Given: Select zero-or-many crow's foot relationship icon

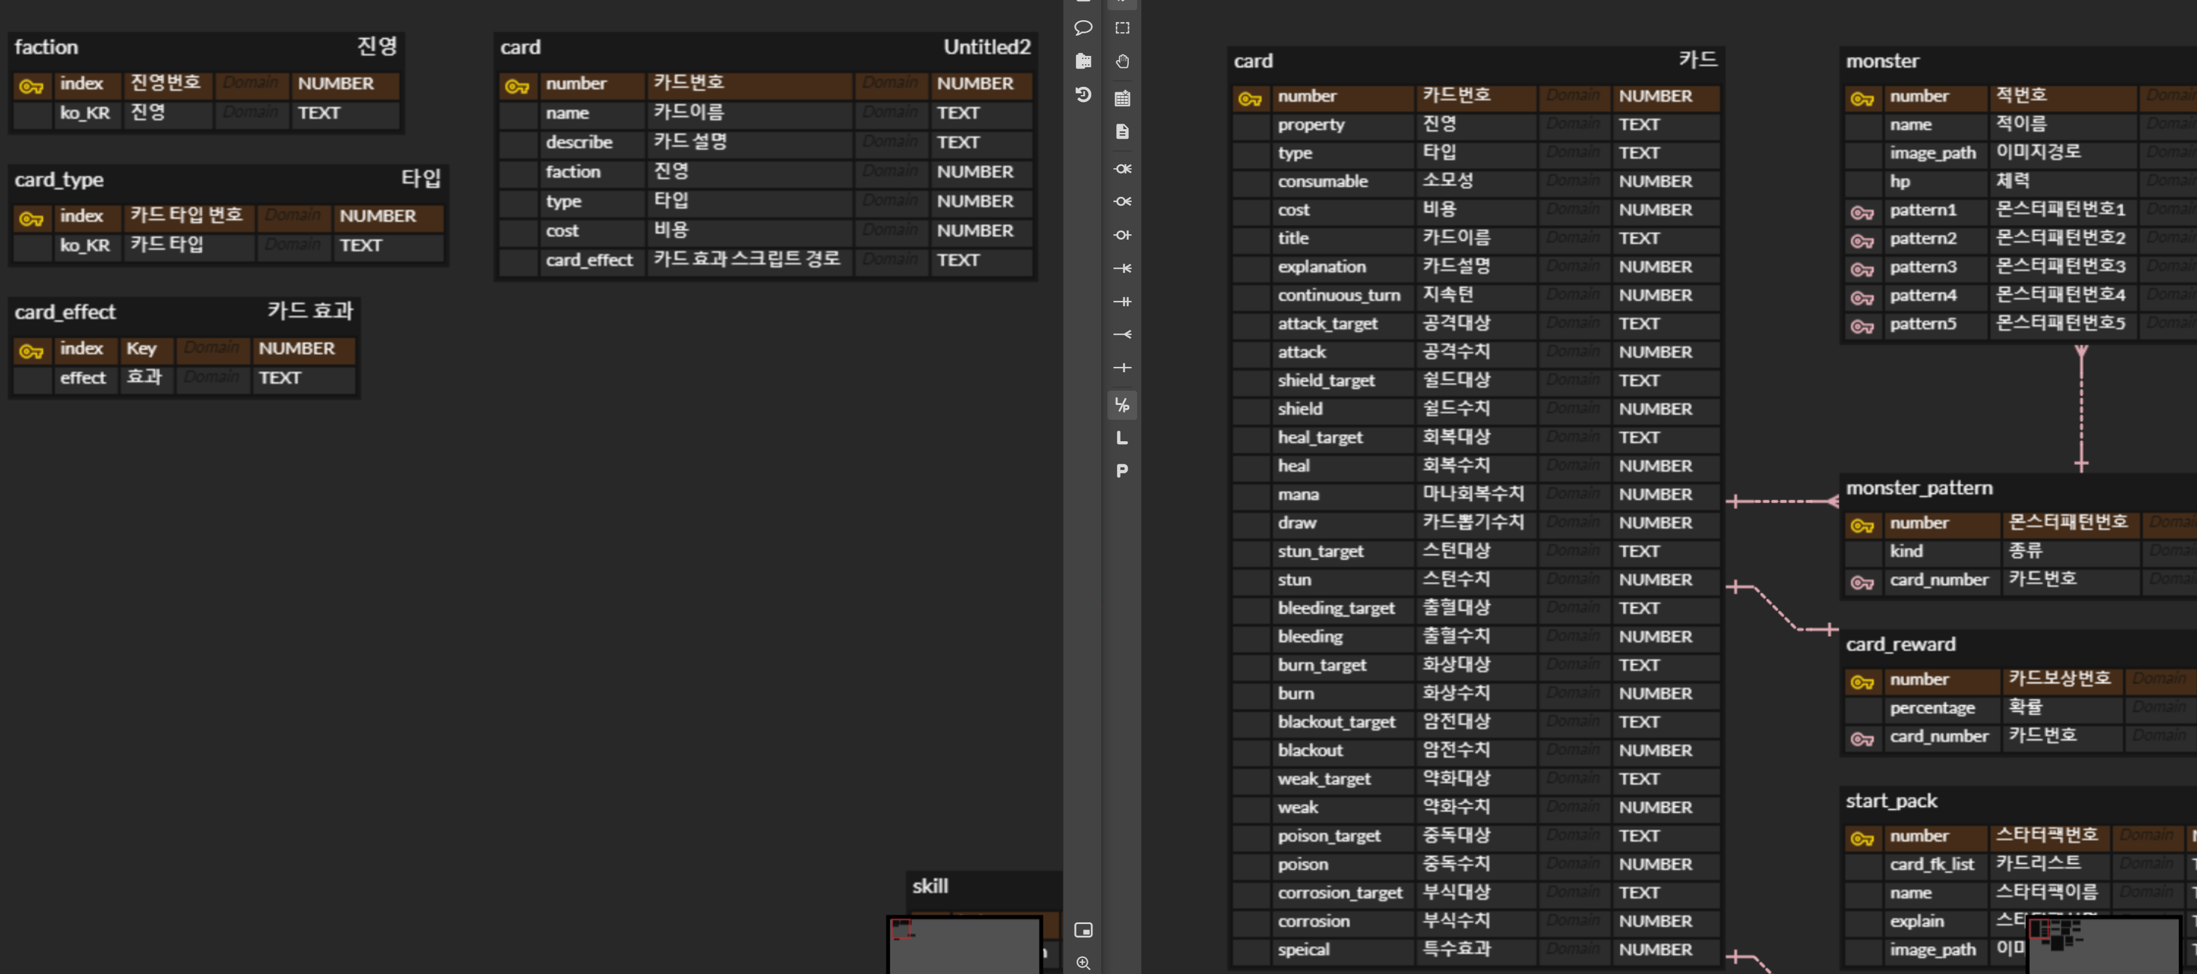Looking at the screenshot, I should pos(1122,202).
